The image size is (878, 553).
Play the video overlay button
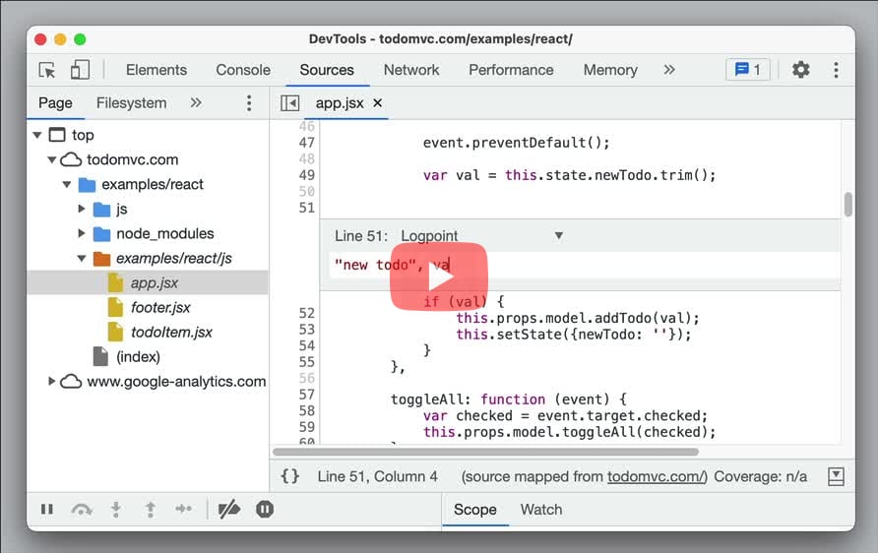tap(439, 276)
